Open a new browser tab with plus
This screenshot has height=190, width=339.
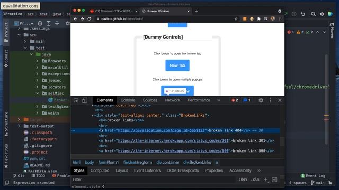197,11
